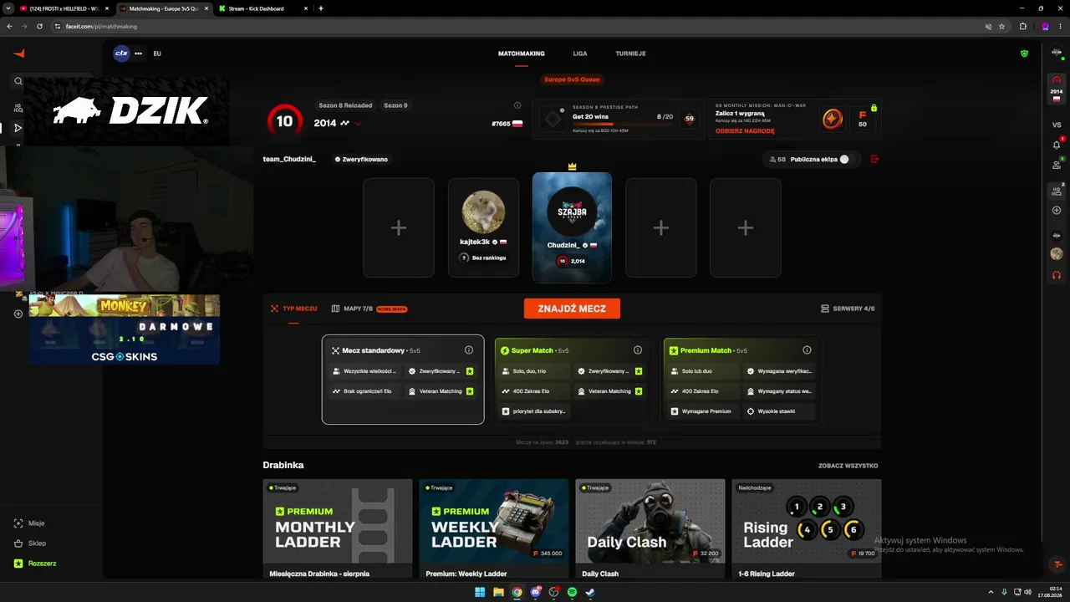1070x602 pixels.
Task: Click the ODBIERZ NAGRODĘ reward link
Action: (745, 130)
